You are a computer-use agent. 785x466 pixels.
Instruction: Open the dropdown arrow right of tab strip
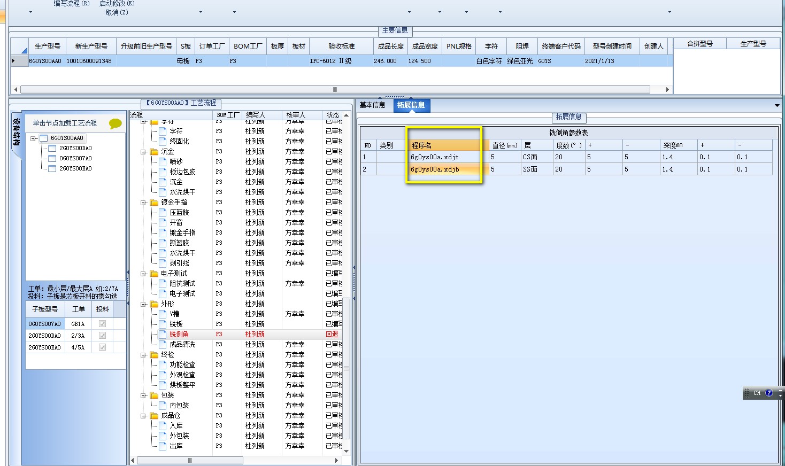pos(777,106)
